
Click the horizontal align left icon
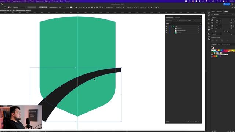coord(84,7)
